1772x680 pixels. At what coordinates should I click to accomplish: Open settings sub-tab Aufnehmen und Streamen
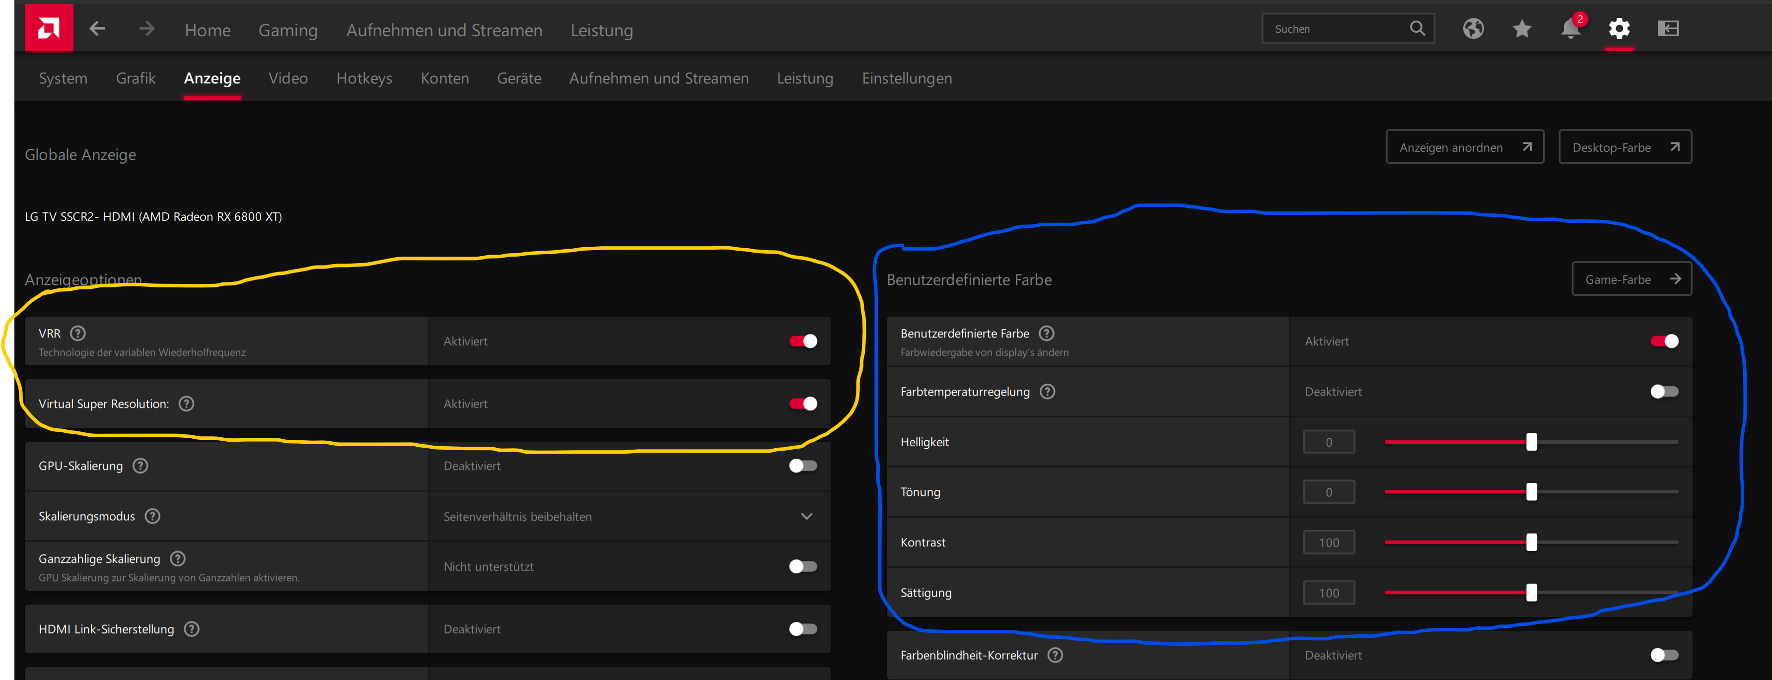click(x=659, y=78)
